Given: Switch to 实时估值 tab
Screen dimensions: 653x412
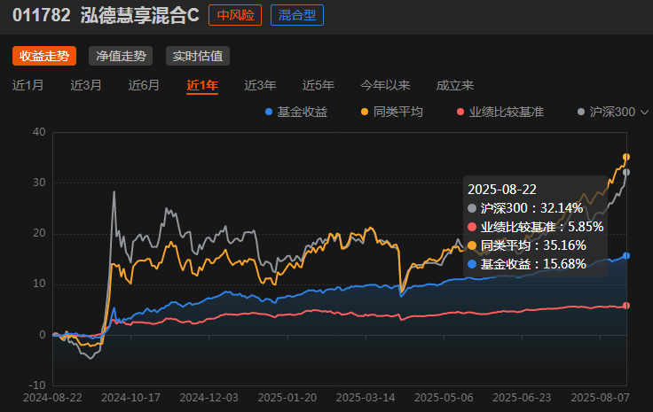Looking at the screenshot, I should click(x=198, y=56).
